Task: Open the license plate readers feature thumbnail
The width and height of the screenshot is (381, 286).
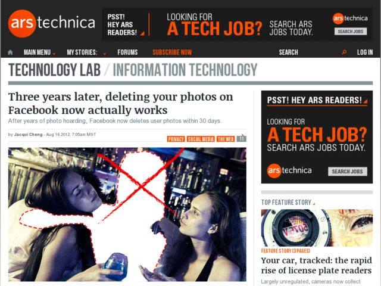Action: coord(317,228)
